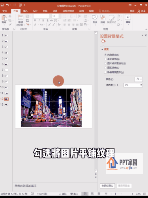Viewport: 148px width, 198px height.
Task: Start Slide Show from status bar icon
Action: click(106, 194)
